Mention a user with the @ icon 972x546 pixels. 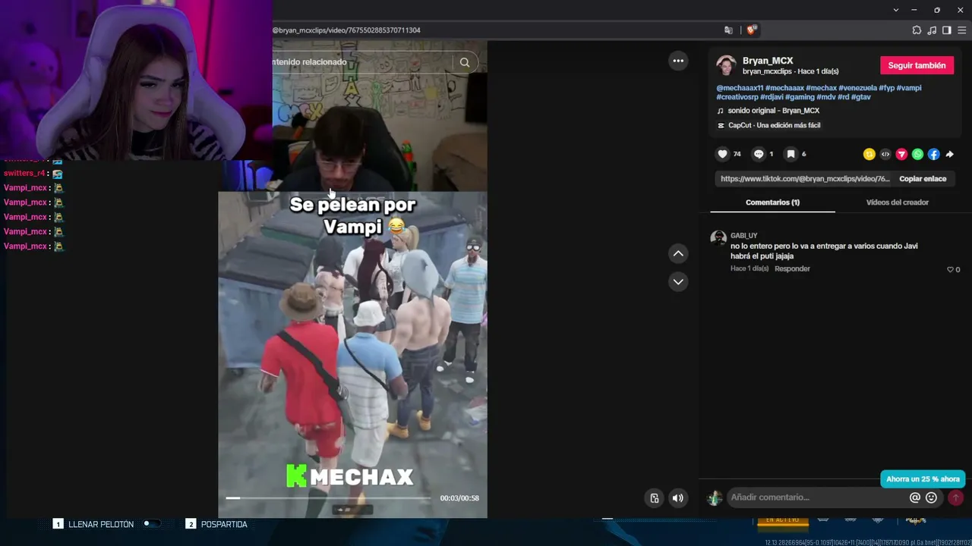(915, 497)
